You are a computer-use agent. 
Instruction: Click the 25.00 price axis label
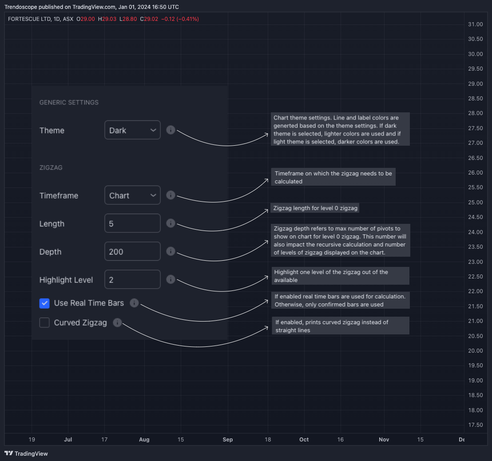click(476, 202)
